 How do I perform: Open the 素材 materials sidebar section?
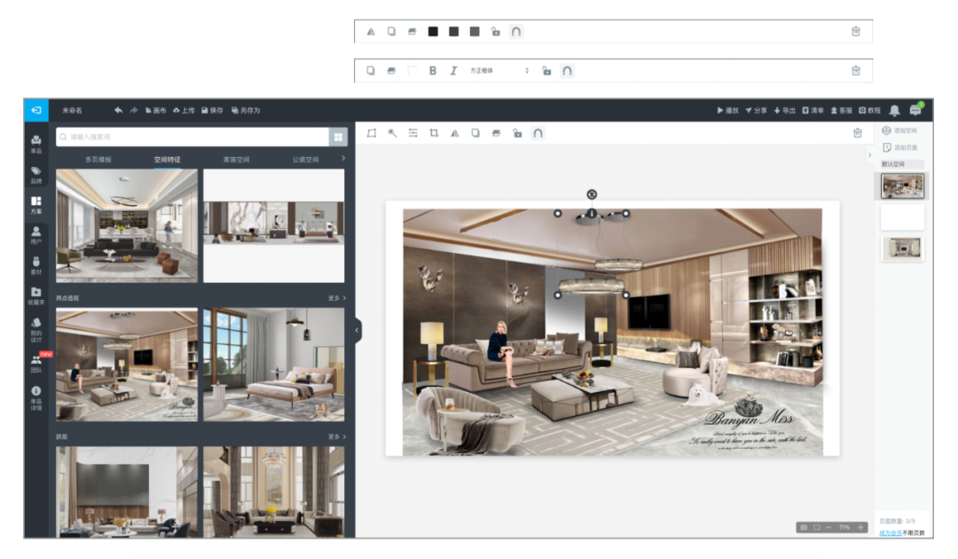[36, 265]
